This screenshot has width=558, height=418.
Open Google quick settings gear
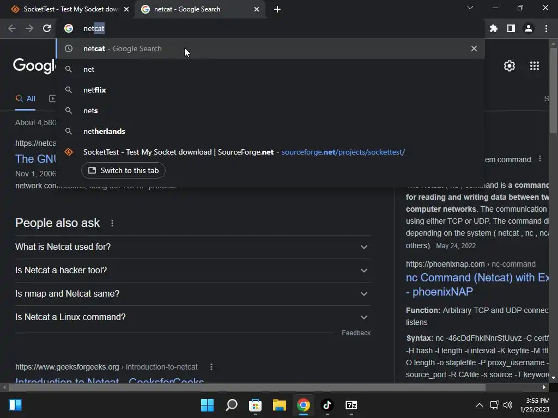tap(510, 66)
